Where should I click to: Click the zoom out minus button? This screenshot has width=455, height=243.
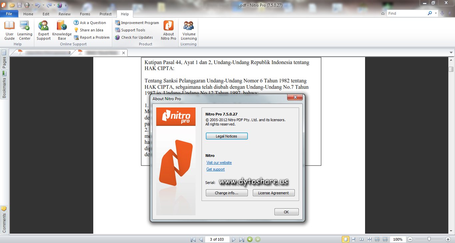(x=410, y=239)
